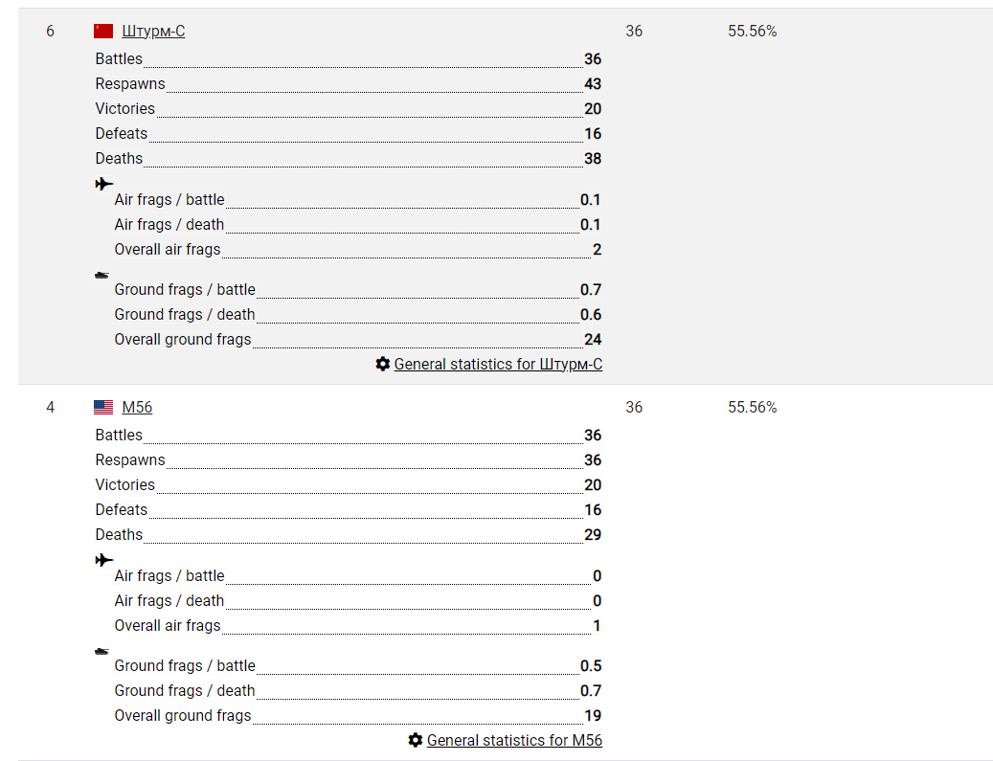Click M56 Overall ground frags value 19

(593, 715)
